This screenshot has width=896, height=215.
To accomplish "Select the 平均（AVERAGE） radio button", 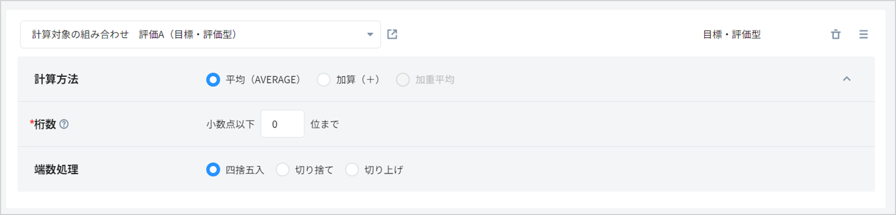I will [x=213, y=80].
